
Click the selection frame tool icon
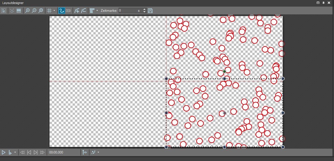3,11
